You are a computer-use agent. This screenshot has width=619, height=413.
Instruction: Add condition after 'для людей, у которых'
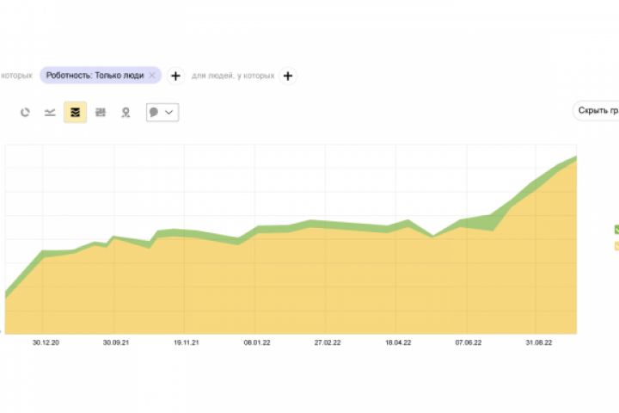click(288, 76)
